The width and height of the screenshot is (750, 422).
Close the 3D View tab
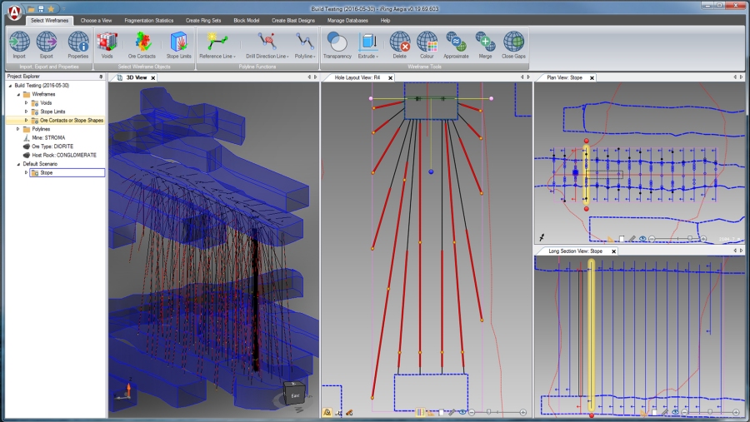pyautogui.click(x=152, y=77)
